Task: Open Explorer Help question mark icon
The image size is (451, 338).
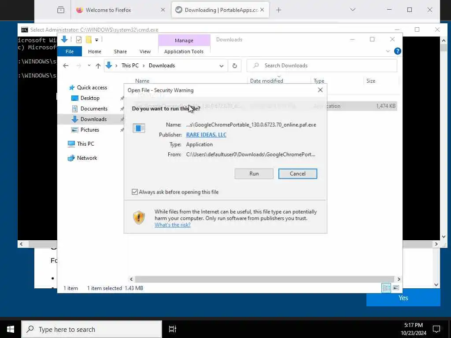Action: (398, 51)
